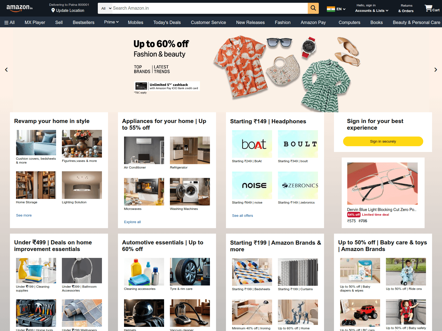Open Helmets product thumbnail

pos(144,313)
